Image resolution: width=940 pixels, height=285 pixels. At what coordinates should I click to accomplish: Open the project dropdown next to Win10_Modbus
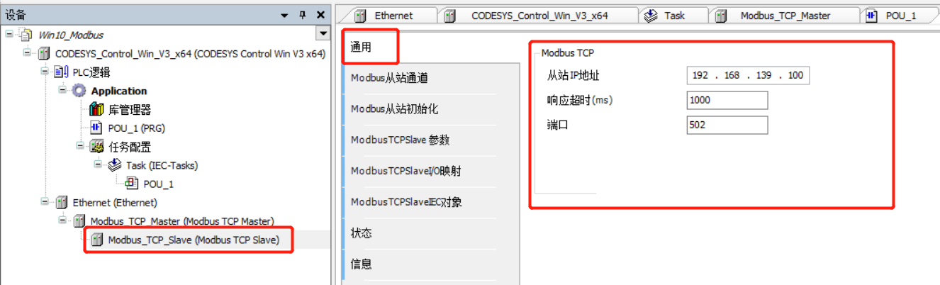click(324, 34)
